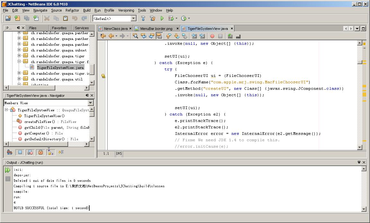370x223 pixels.
Task: Clean and build main project icon
Action: [x=153, y=18]
